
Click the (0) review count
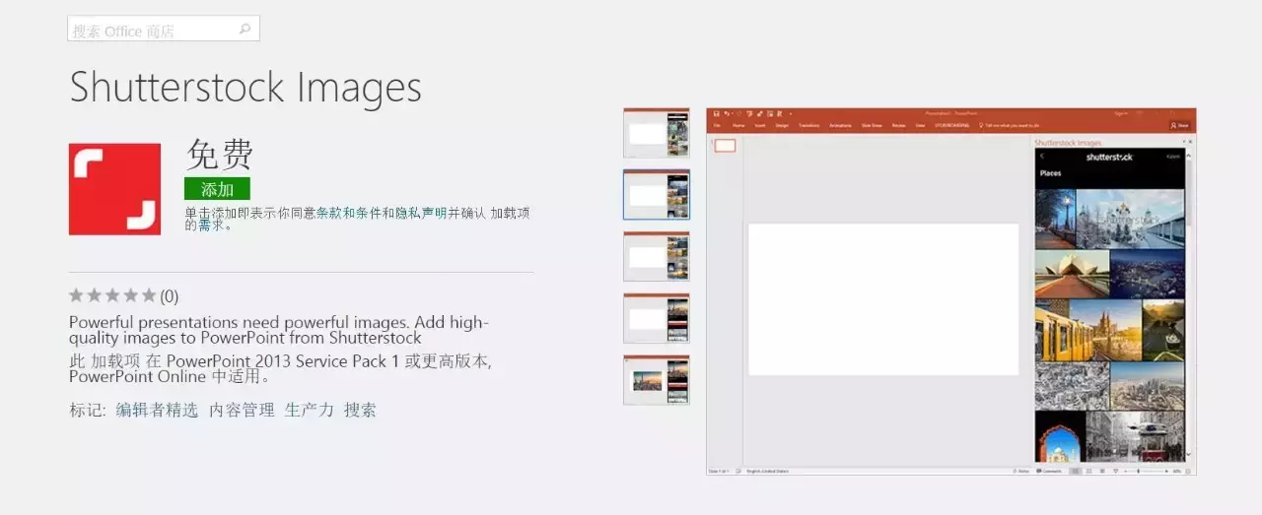tap(170, 295)
